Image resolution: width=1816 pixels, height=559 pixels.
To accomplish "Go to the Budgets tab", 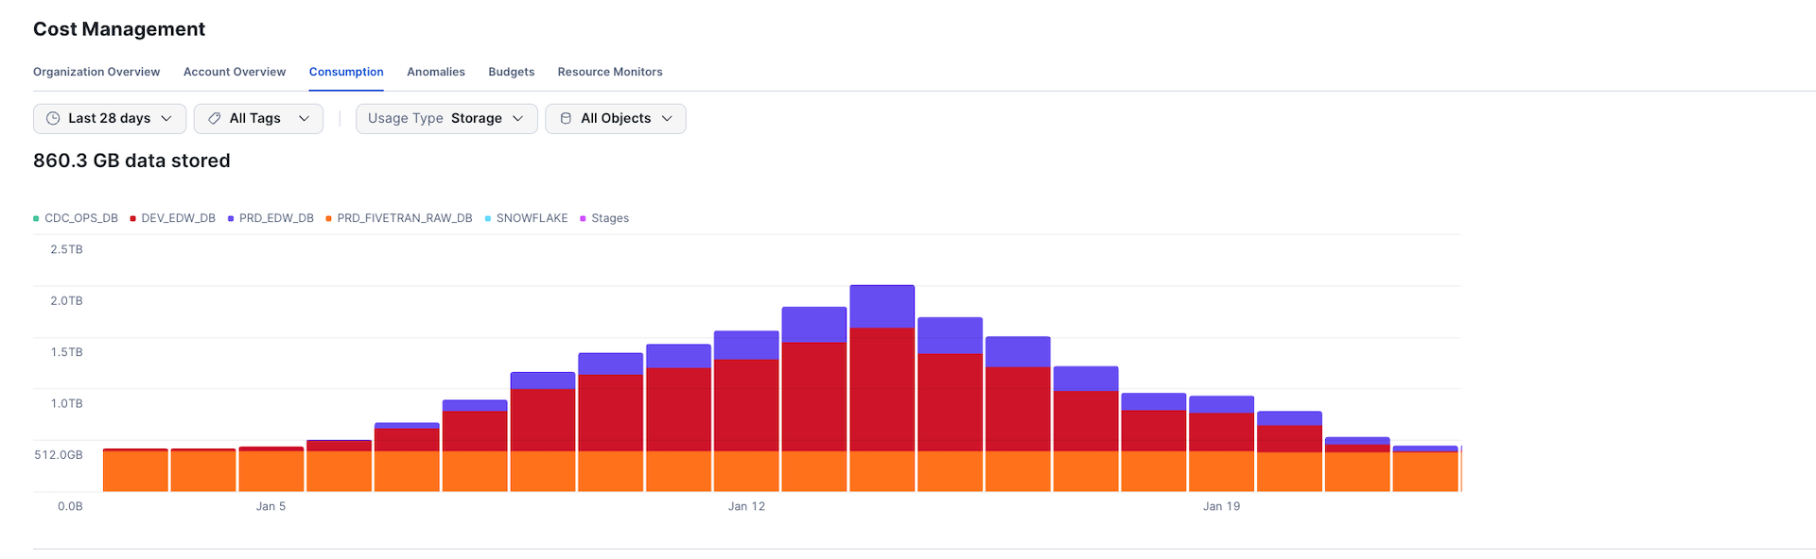I will pyautogui.click(x=511, y=72).
